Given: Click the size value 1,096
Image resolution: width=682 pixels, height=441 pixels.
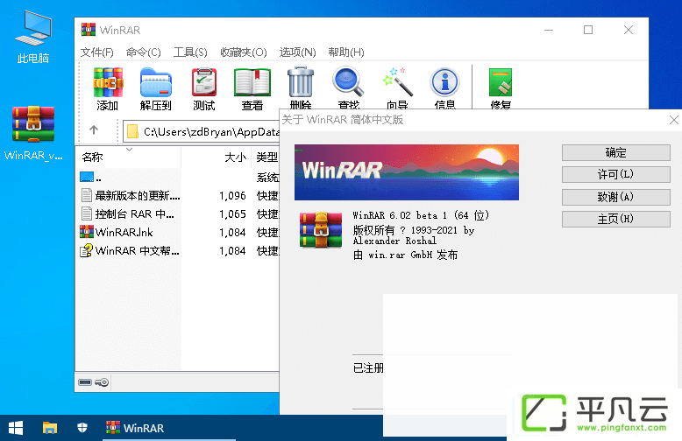Looking at the screenshot, I should [232, 196].
